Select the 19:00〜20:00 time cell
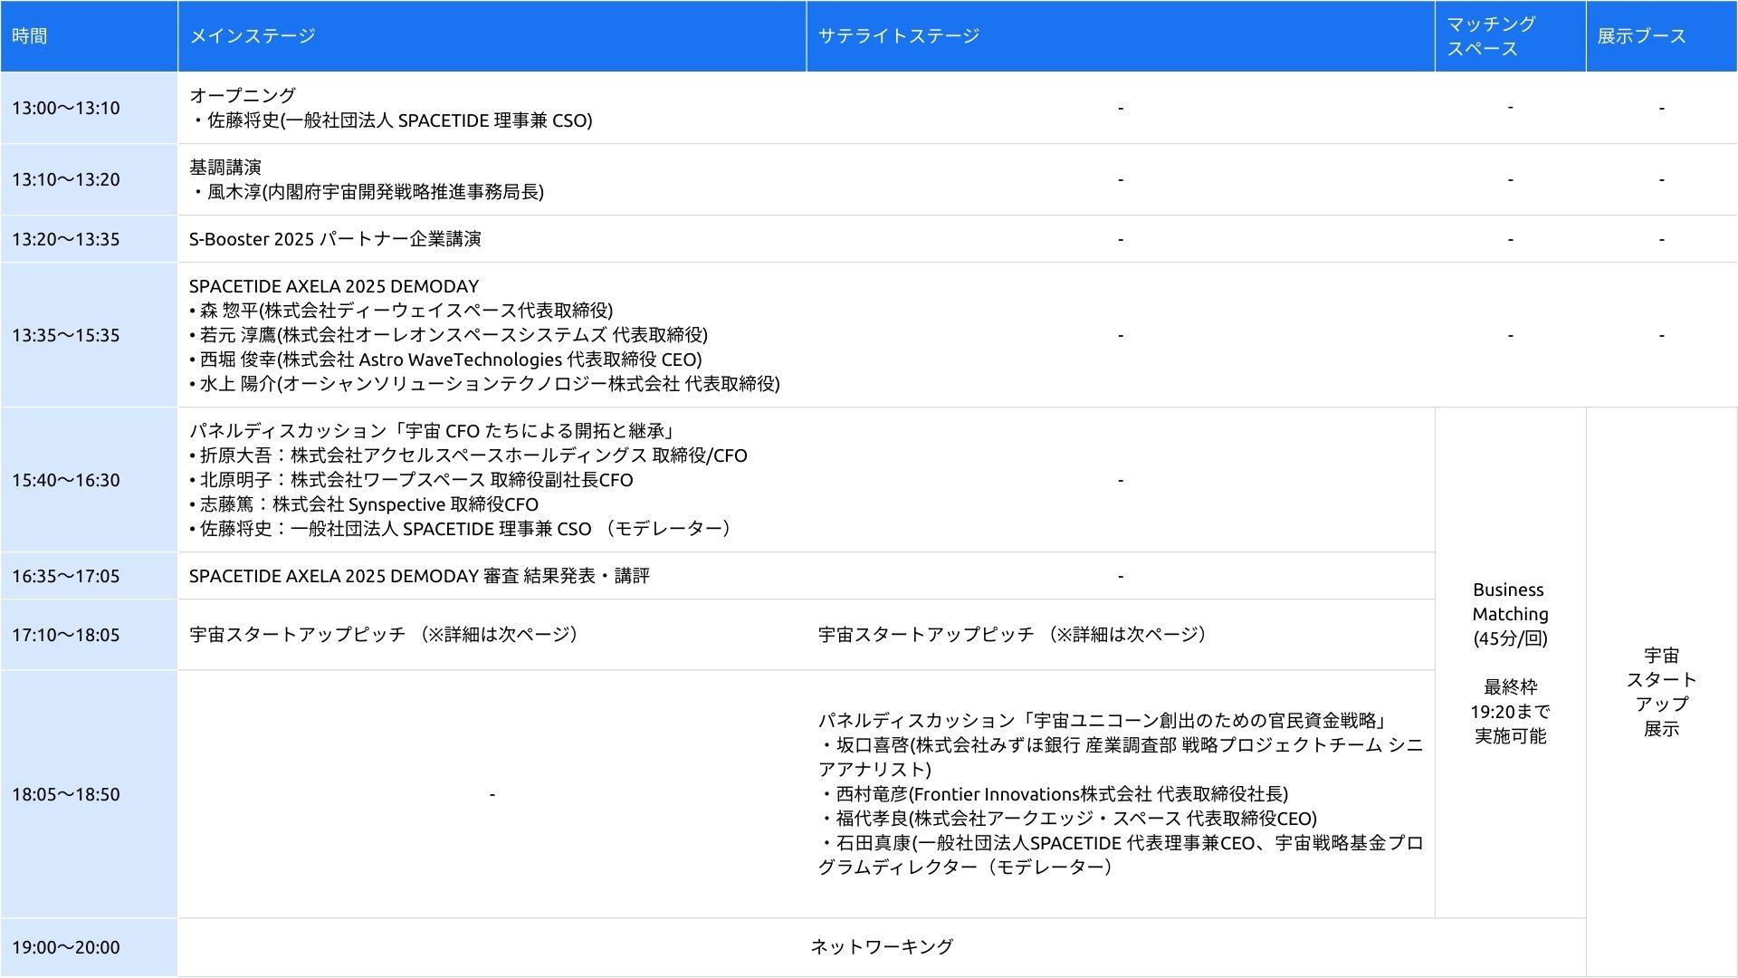 click(89, 947)
